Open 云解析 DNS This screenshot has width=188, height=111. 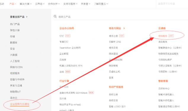click(x=115, y=42)
